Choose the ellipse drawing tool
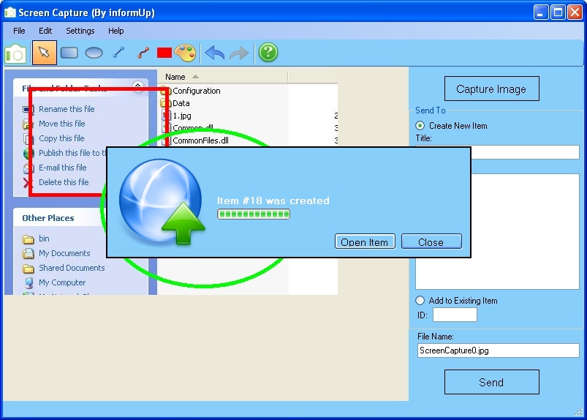Screen dimensions: 587x420 94,53
